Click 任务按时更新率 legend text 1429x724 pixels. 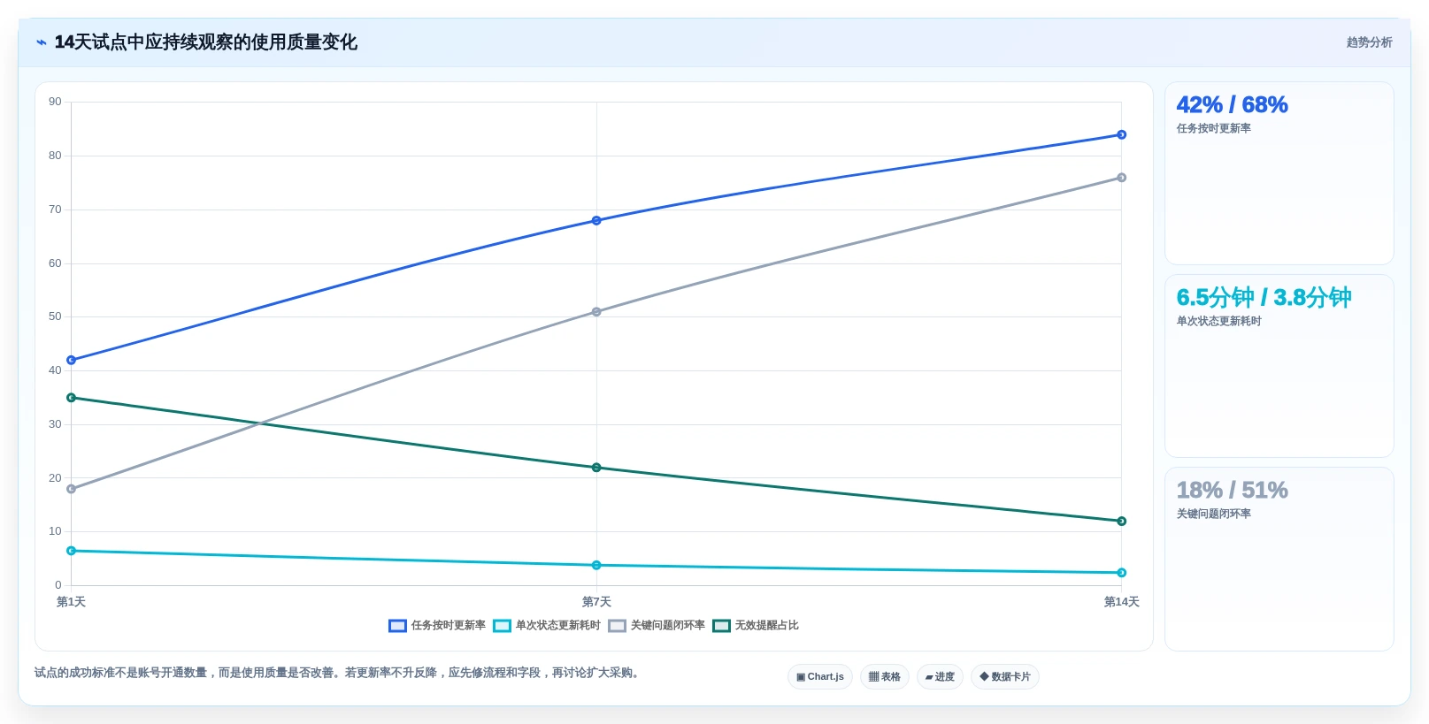[x=448, y=626]
